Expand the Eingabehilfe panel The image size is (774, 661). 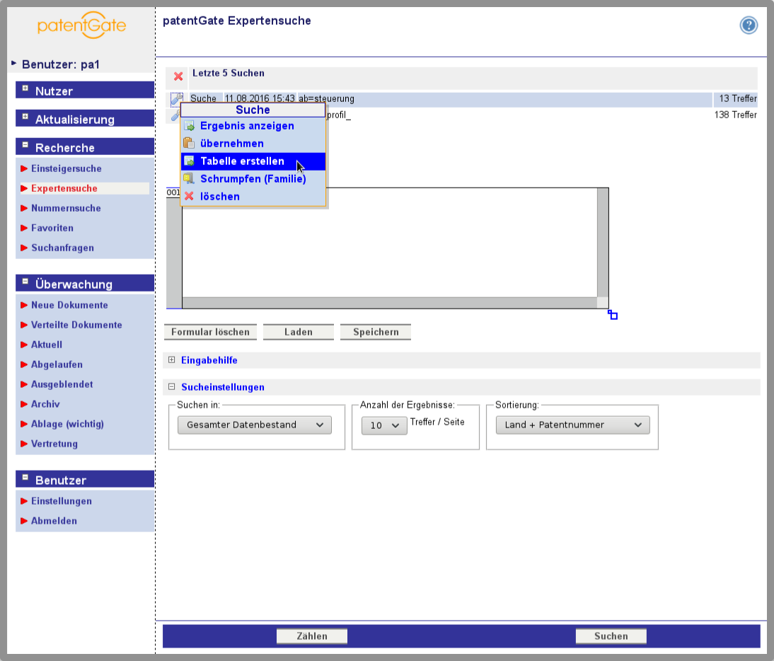click(171, 360)
